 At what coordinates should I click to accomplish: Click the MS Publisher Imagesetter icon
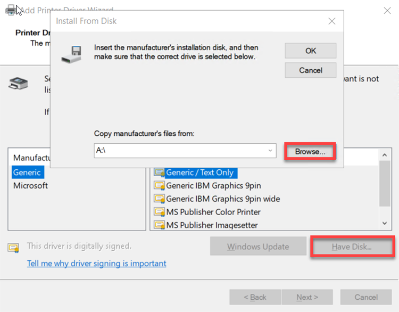[x=159, y=225]
